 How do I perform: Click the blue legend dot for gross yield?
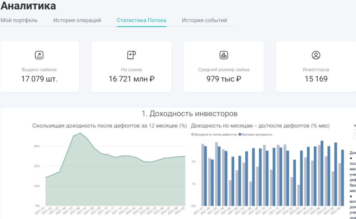coord(239,134)
